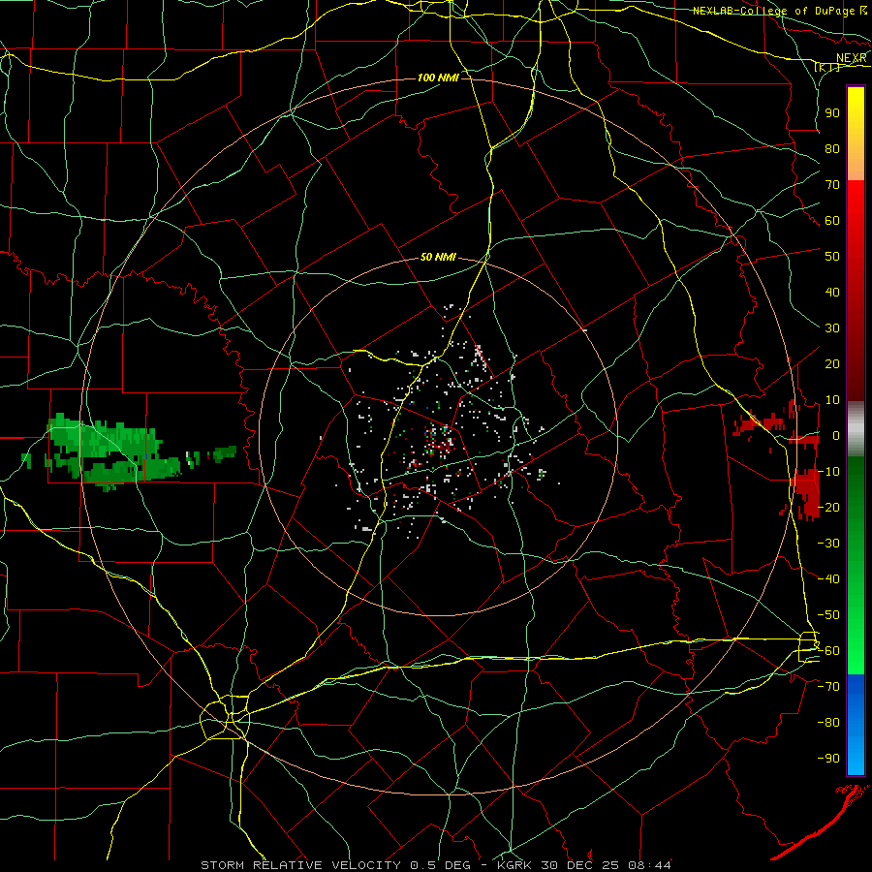This screenshot has height=872, width=872.
Task: Click the 30 scale label on color bar
Action: point(832,328)
